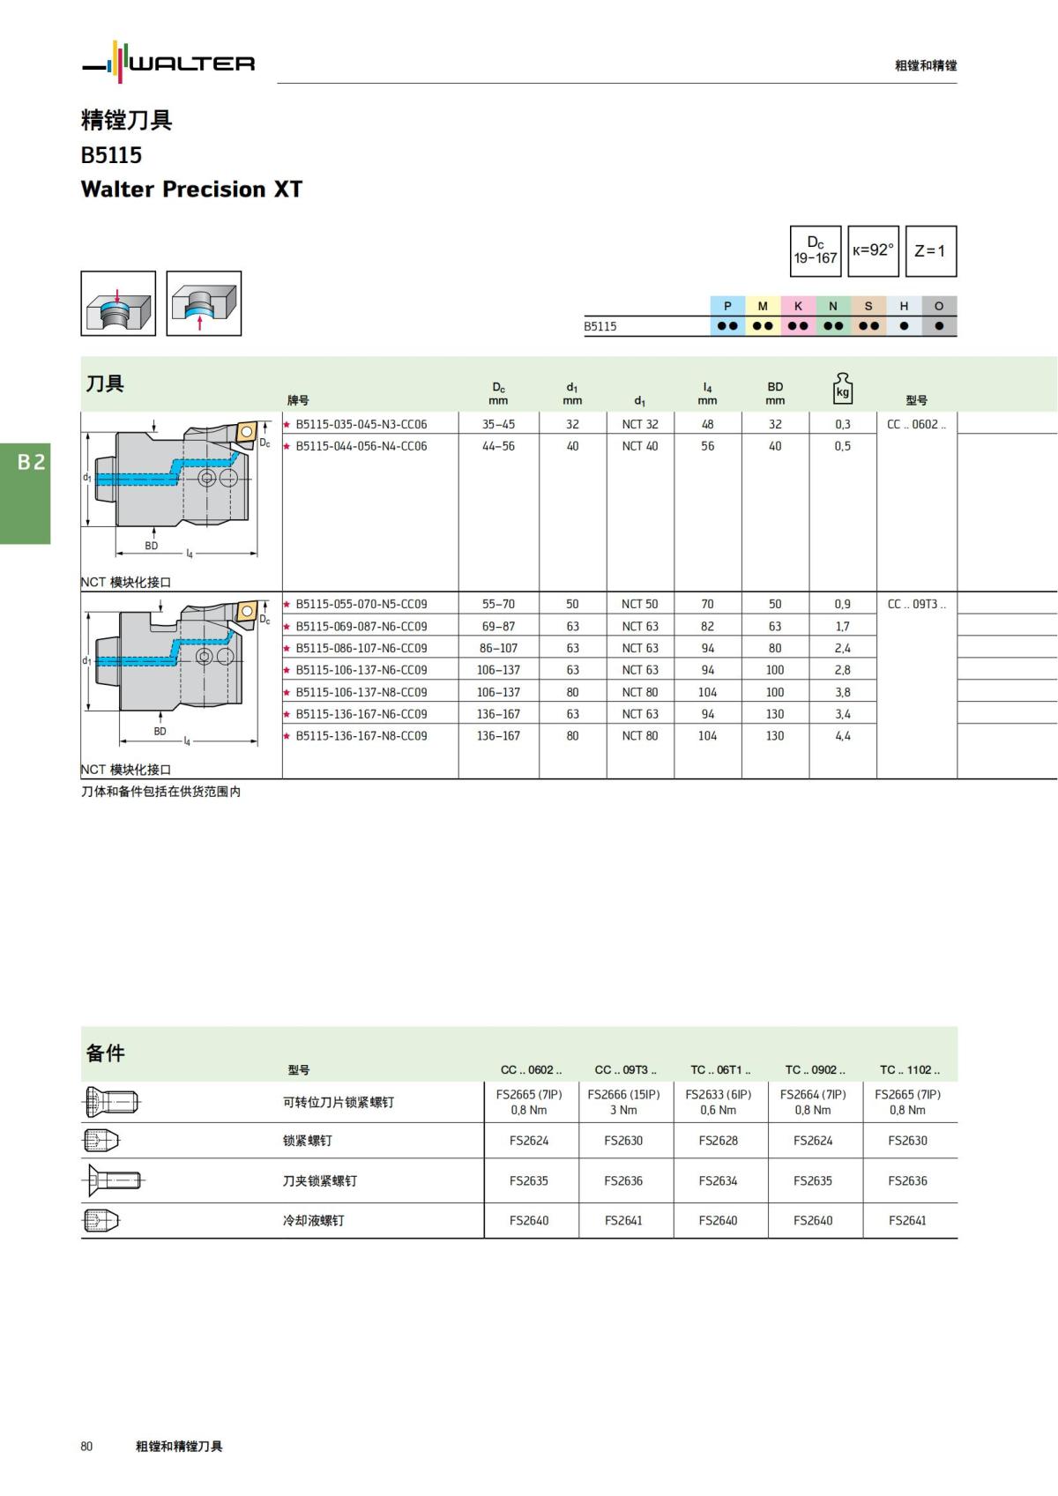1058x1496 pixels.
Task: Click the NCT 32 interface cell
Action: 640,424
